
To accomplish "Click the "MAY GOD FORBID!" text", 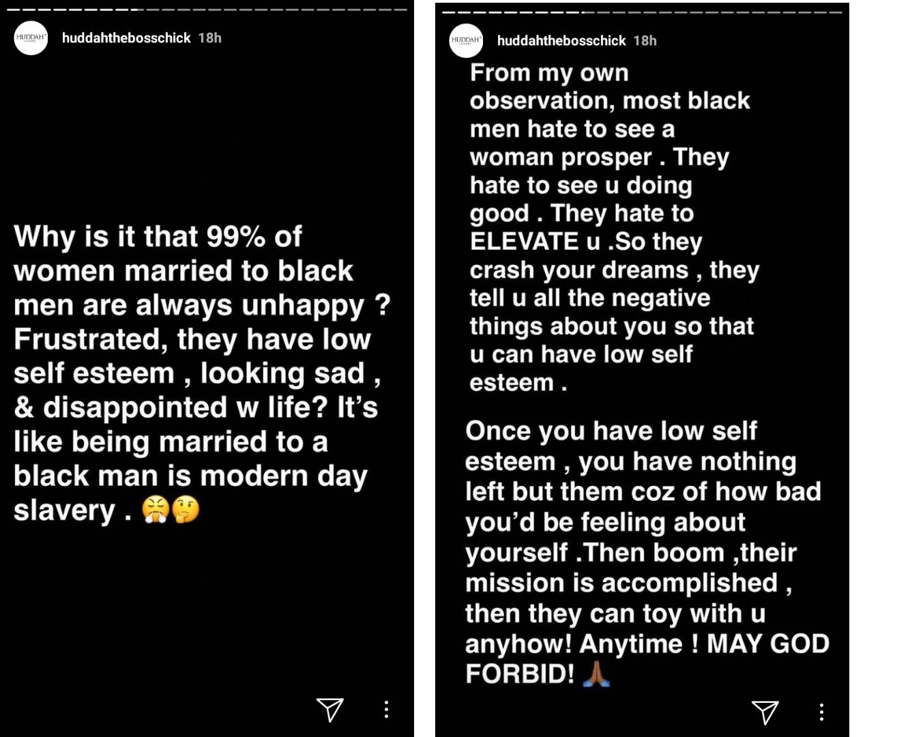I will (767, 644).
